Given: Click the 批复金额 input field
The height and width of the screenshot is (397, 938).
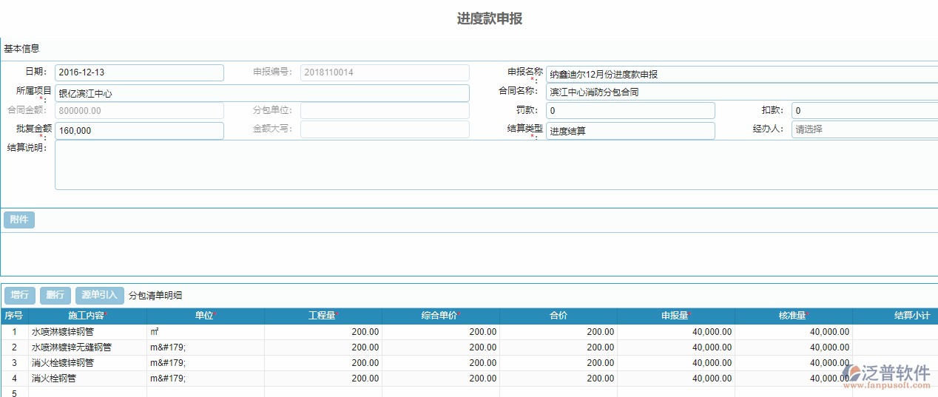Looking at the screenshot, I should click(x=139, y=131).
